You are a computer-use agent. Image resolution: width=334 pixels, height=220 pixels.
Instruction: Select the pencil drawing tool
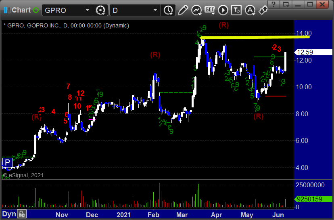pyautogui.click(x=183, y=10)
